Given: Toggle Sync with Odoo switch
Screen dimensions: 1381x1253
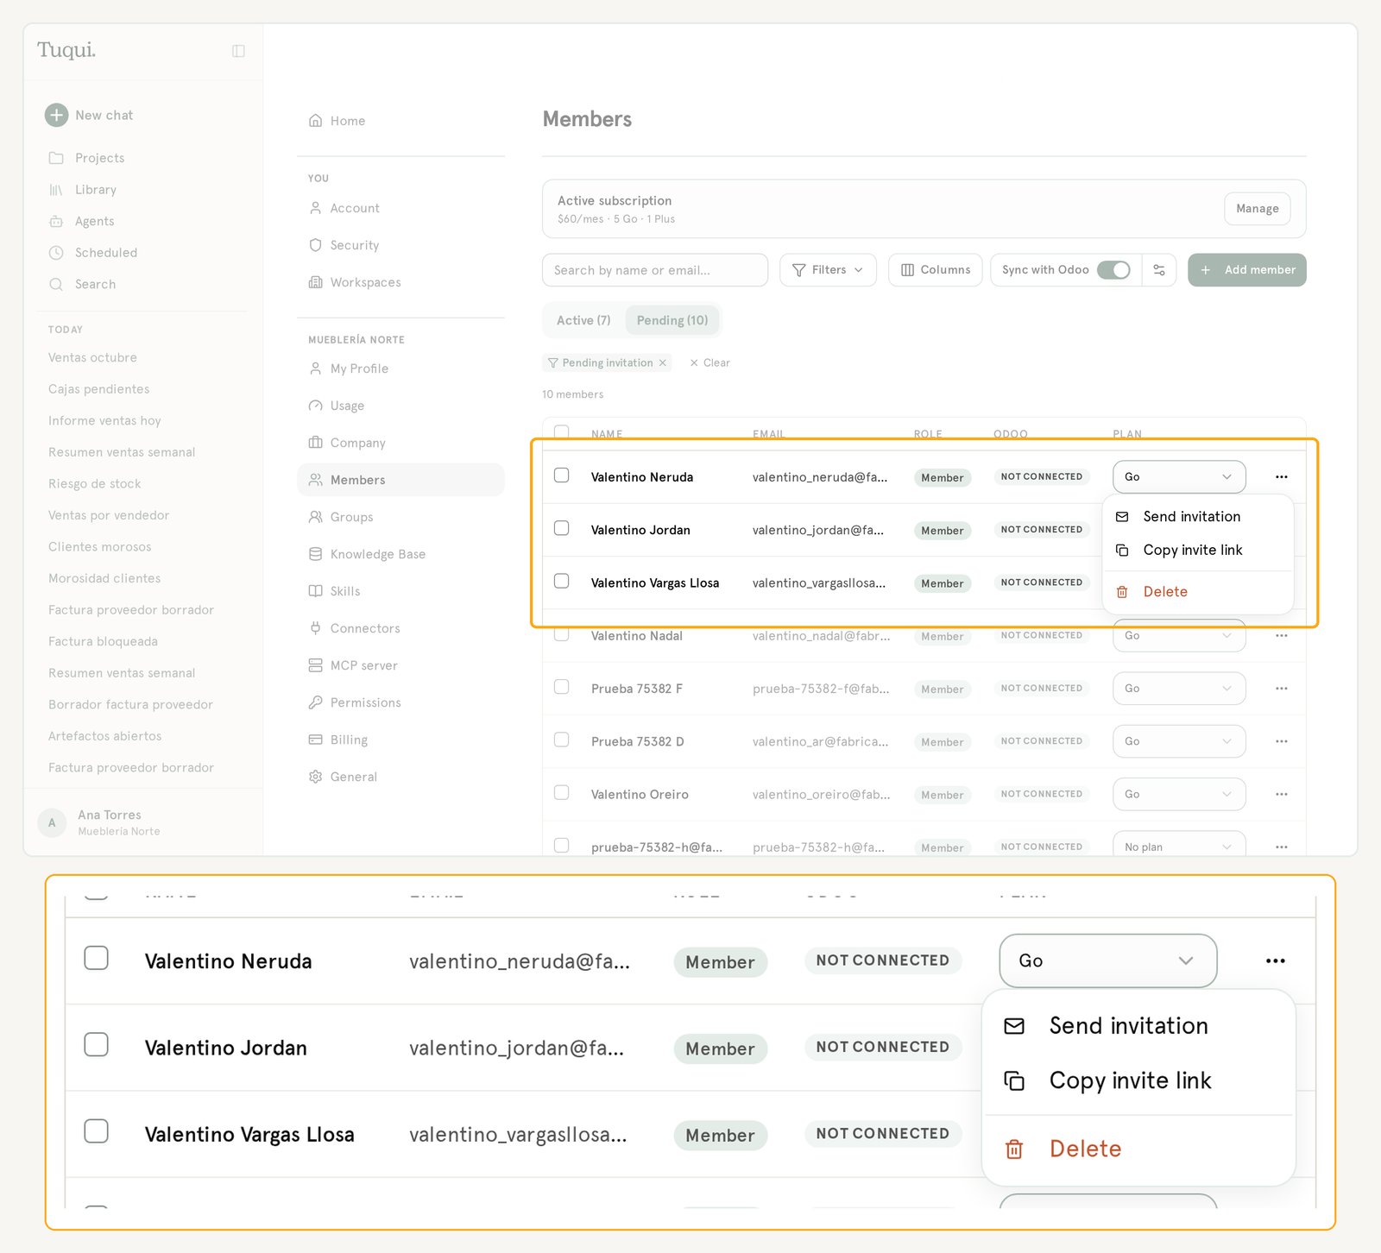Looking at the screenshot, I should click(1113, 270).
